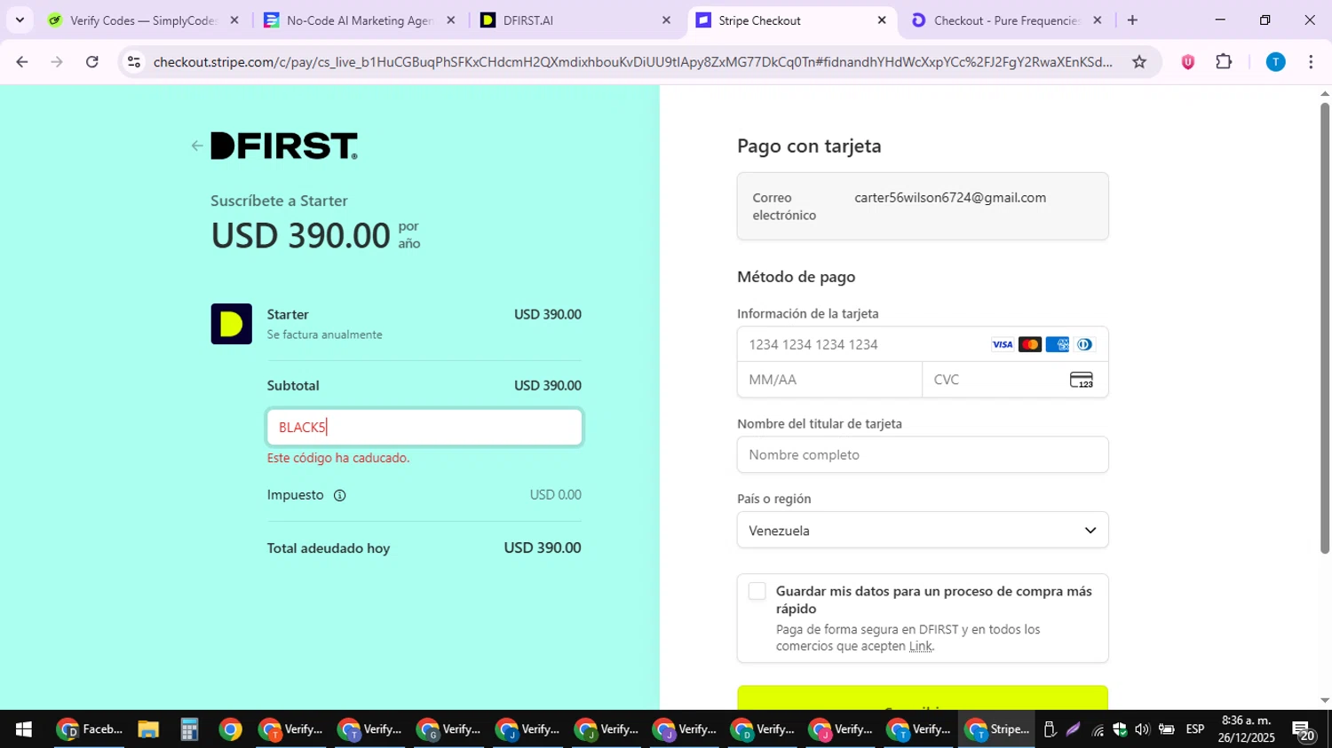Focus the Nombre completo field
Viewport: 1332px width, 748px height.
[x=923, y=454]
